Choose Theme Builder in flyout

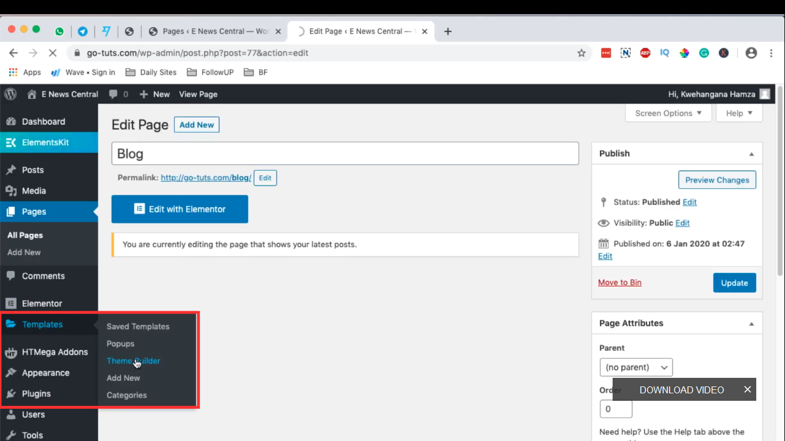(x=133, y=361)
